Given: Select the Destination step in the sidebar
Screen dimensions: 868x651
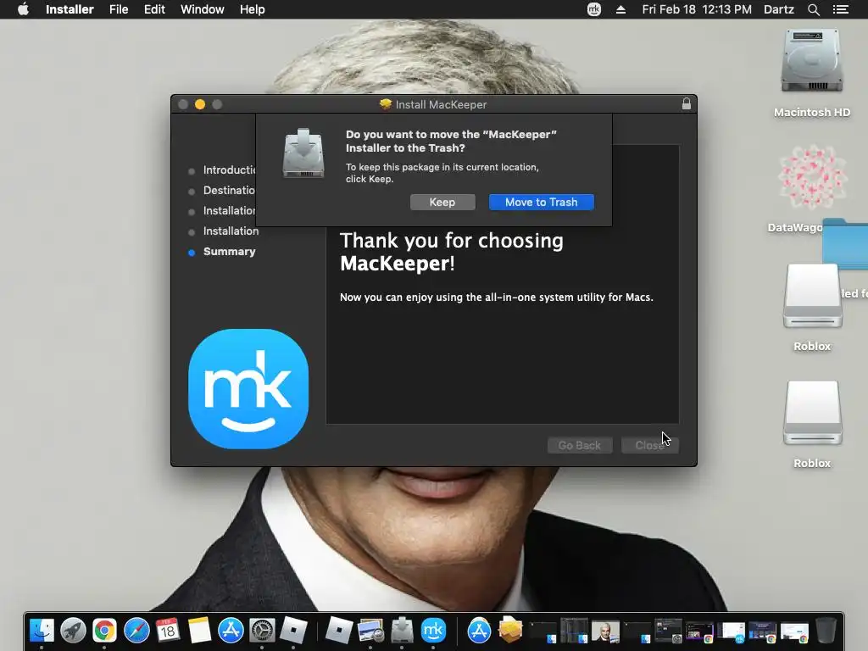Looking at the screenshot, I should [x=229, y=191].
